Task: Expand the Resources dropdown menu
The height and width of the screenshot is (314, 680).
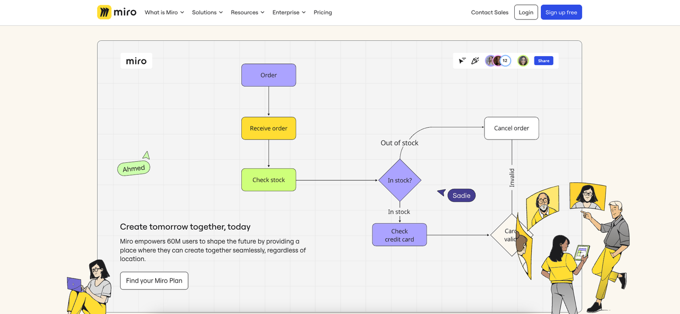Action: 248,12
